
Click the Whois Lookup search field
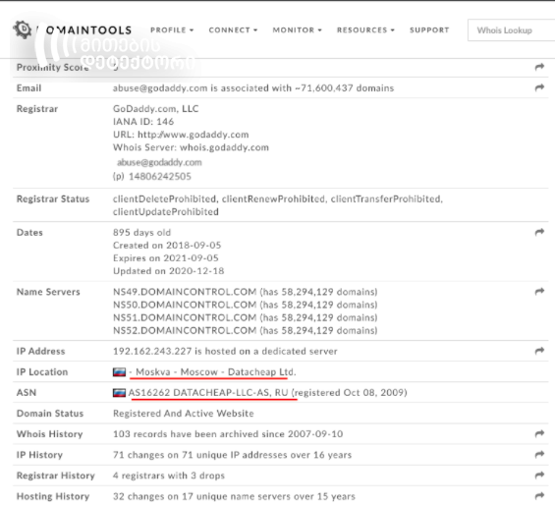tap(511, 30)
